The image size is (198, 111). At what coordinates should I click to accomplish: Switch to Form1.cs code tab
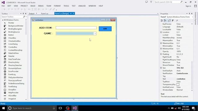45,14
